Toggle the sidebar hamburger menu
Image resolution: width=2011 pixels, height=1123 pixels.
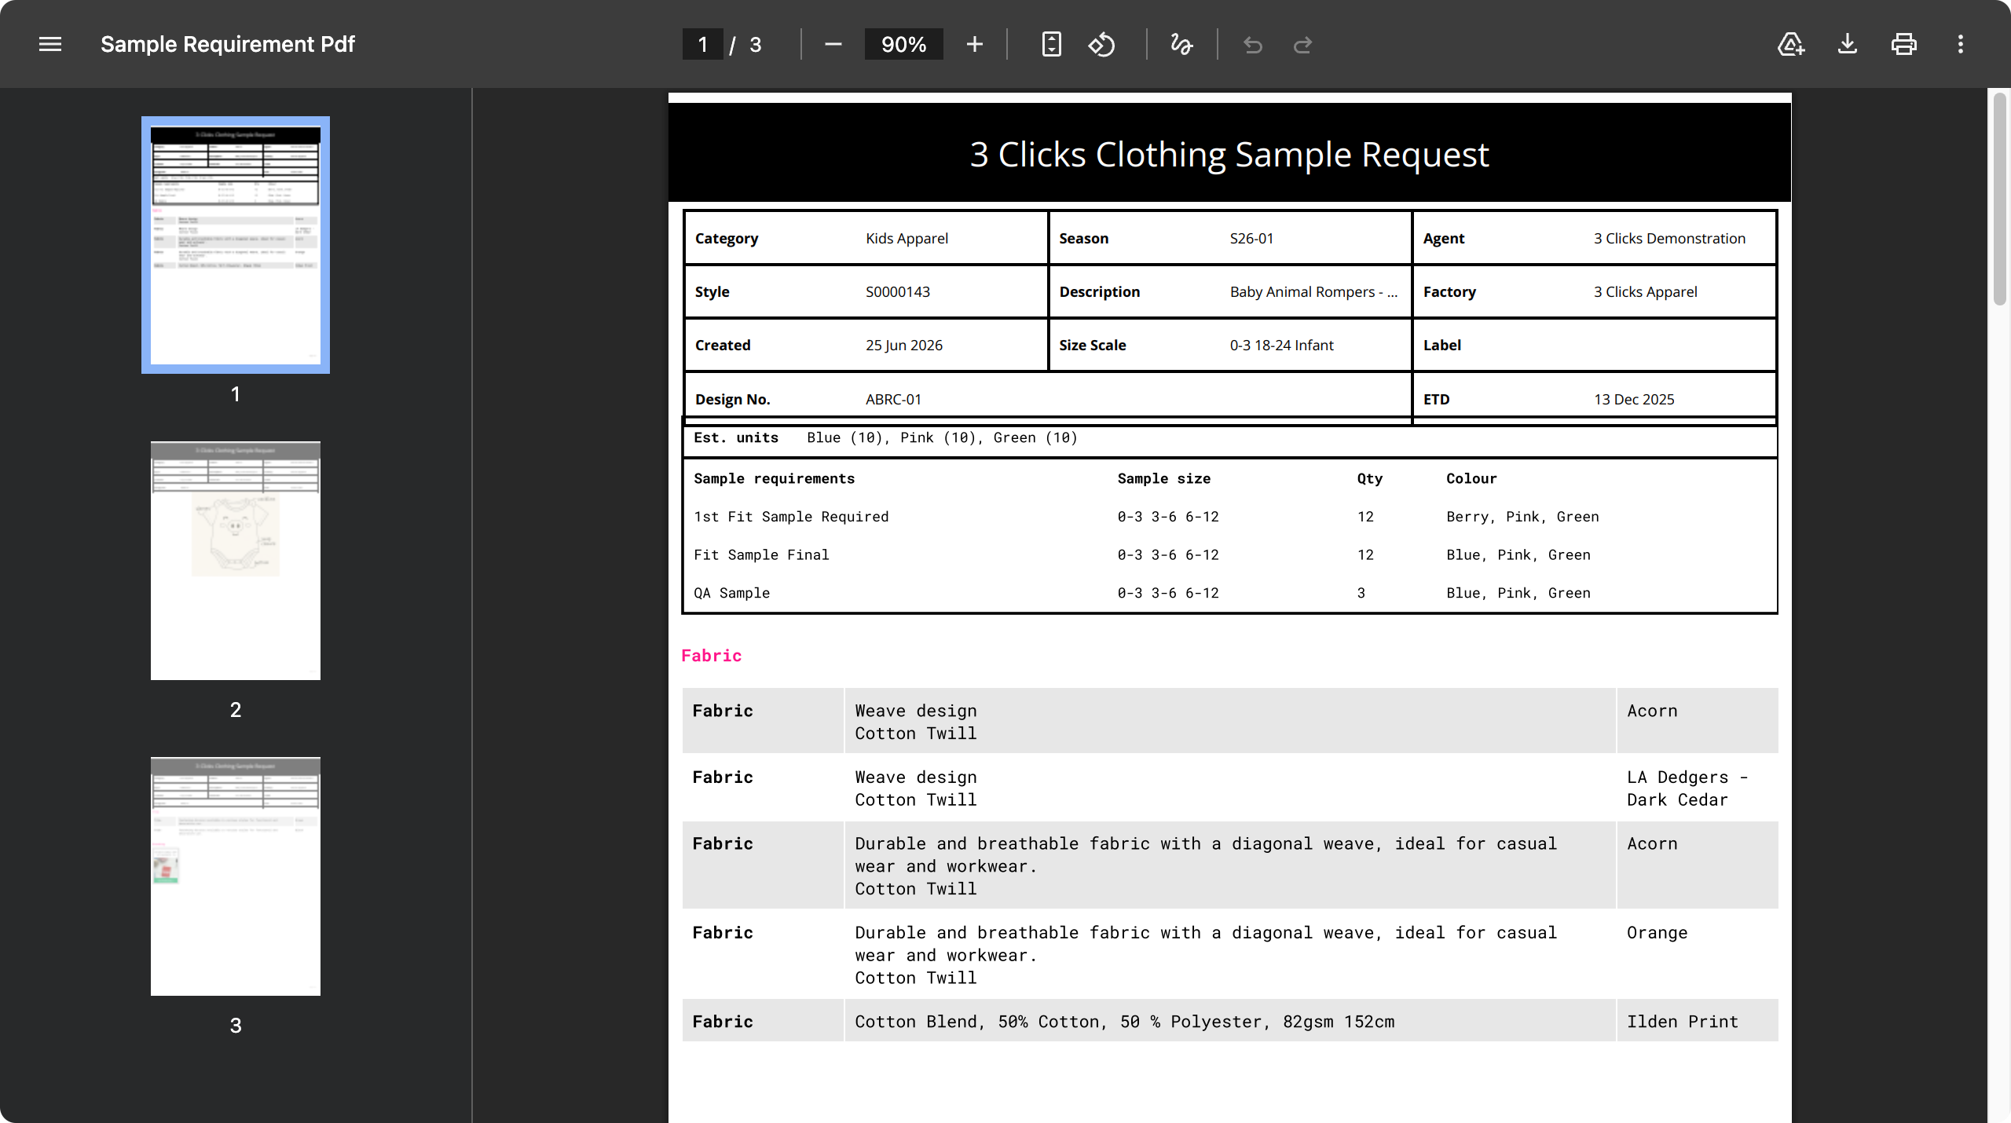point(50,45)
